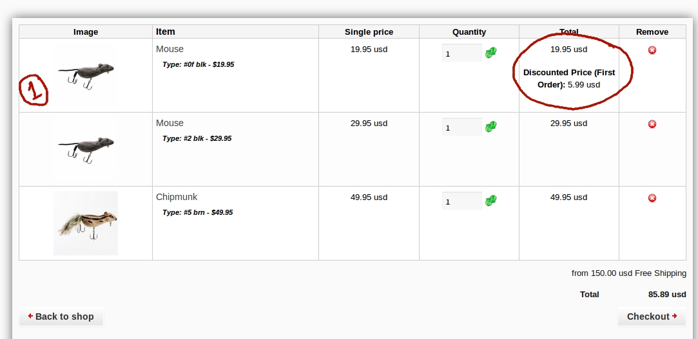Remove the Chipmunk from cart

[652, 197]
